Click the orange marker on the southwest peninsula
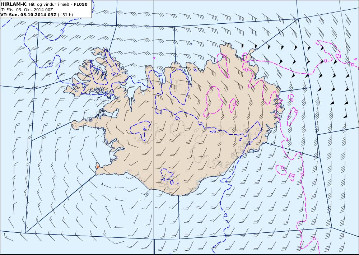 (x=98, y=167)
